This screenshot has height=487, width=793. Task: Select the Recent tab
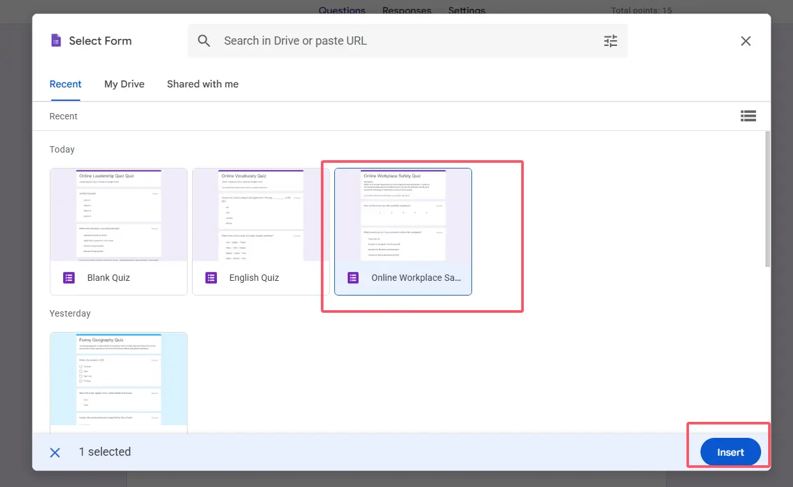tap(66, 84)
